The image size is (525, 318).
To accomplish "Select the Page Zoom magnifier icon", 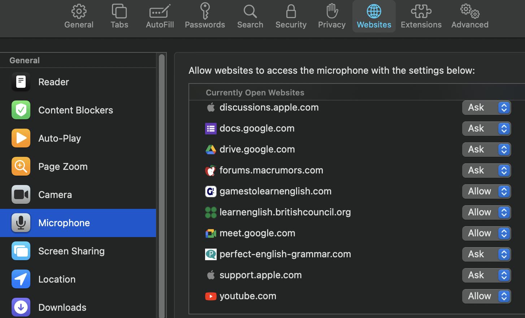I will [x=21, y=166].
